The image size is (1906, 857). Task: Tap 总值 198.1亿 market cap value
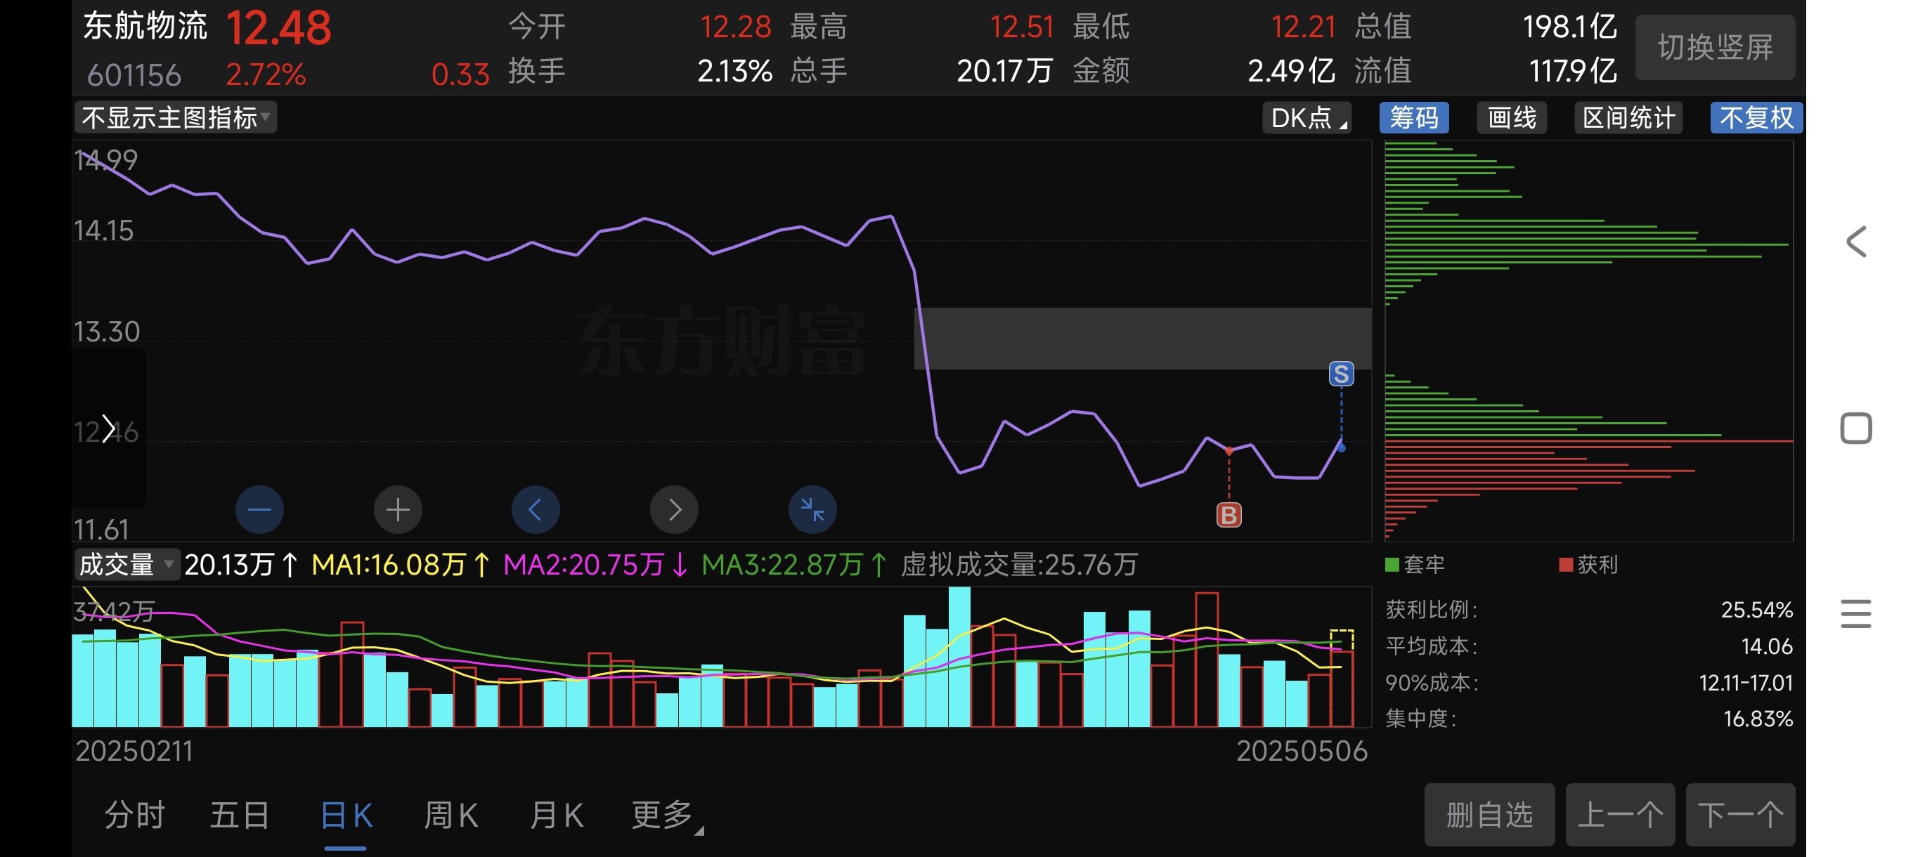pyautogui.click(x=1569, y=27)
